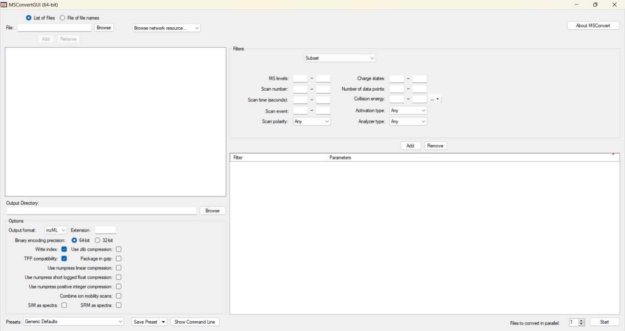The height and width of the screenshot is (331, 625).
Task: Expand the Browse network resource dropdown
Action: [167, 28]
